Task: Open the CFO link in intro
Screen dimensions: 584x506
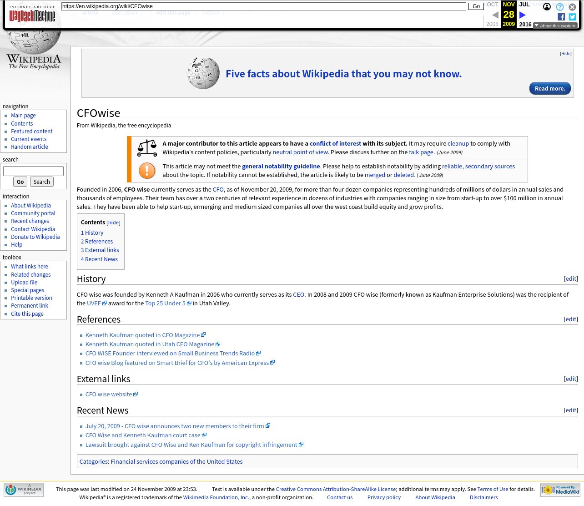Action: click(x=218, y=190)
